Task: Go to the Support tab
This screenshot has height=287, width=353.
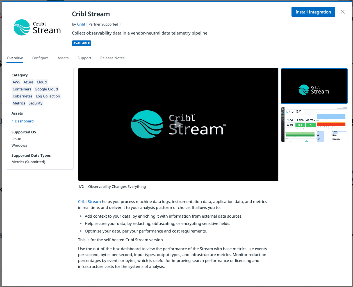Action: 84,58
